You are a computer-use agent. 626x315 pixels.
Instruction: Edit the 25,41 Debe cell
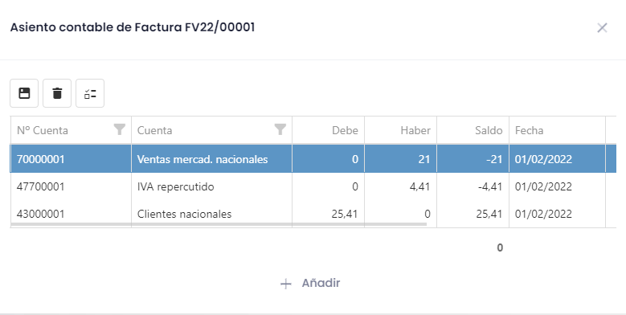pos(328,214)
